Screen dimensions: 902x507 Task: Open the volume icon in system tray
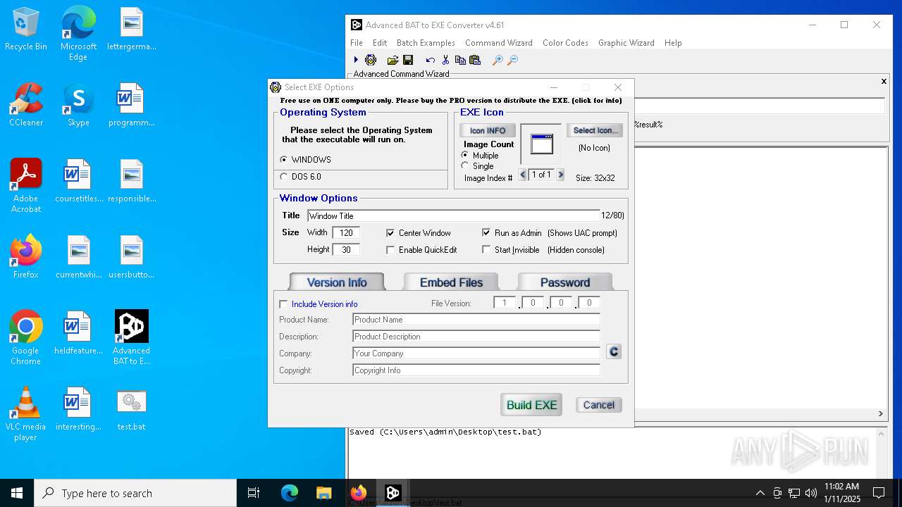click(811, 493)
